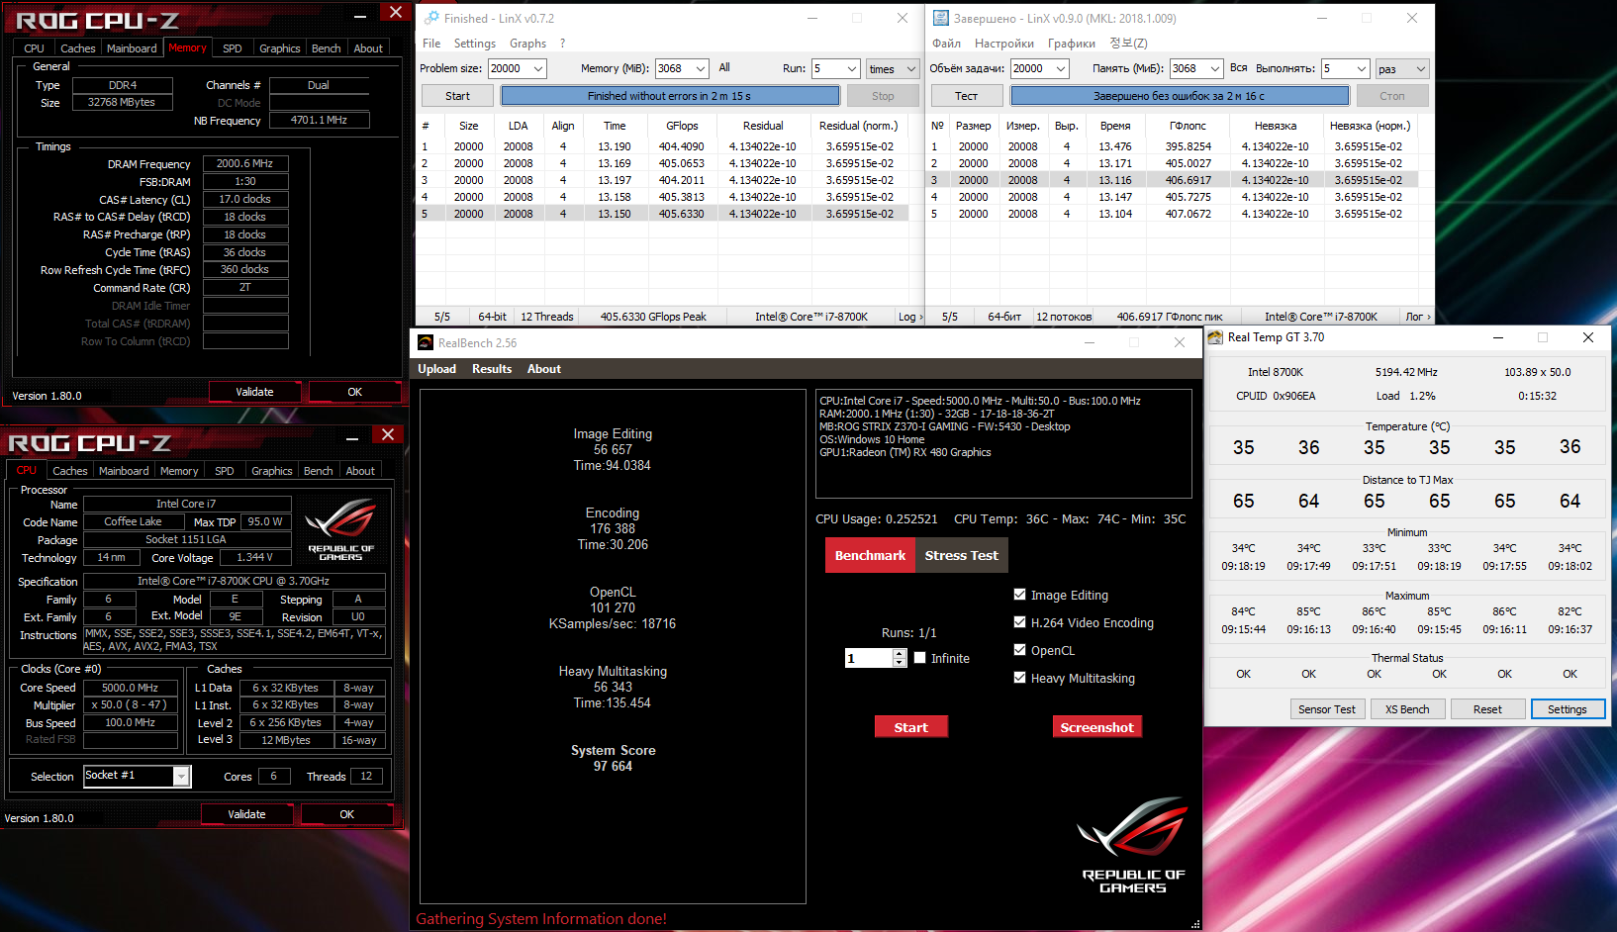Open the Upload menu in RealBench
Viewport: 1617px width, 932px height.
[436, 369]
